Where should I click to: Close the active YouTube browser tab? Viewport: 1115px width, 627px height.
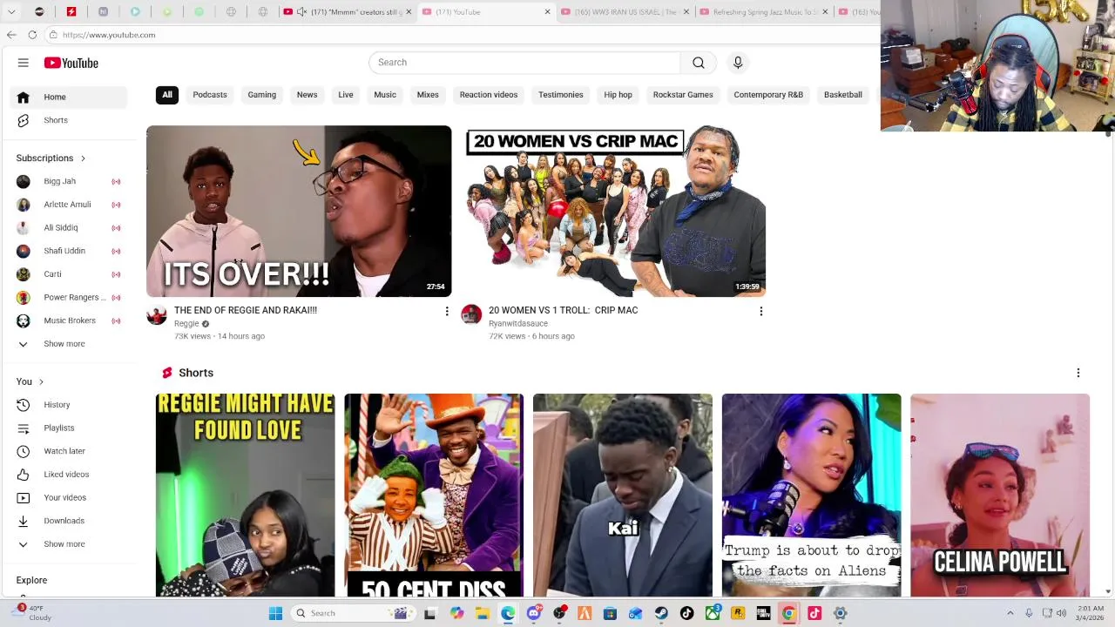[548, 12]
